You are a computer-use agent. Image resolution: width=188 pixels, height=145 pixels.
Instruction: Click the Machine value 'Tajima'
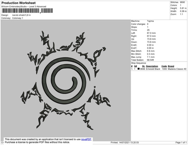click(150, 21)
